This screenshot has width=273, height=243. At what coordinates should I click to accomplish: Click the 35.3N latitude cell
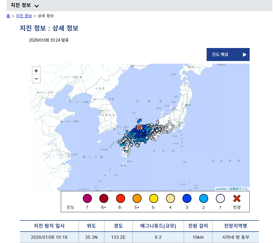[x=91, y=237]
